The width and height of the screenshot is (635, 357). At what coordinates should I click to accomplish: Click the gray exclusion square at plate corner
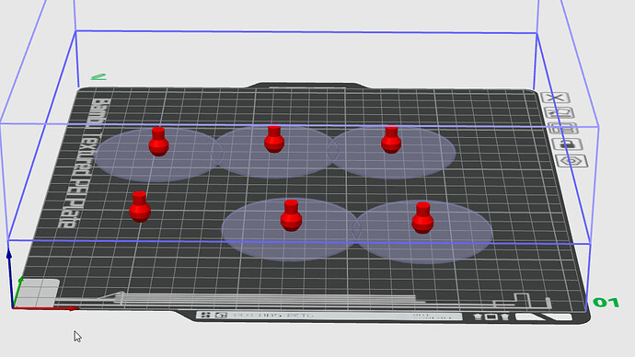(x=37, y=293)
